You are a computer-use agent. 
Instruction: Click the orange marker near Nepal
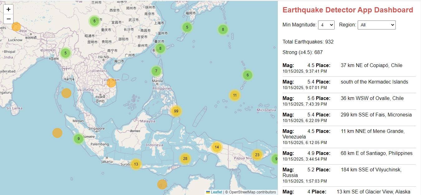16,27
